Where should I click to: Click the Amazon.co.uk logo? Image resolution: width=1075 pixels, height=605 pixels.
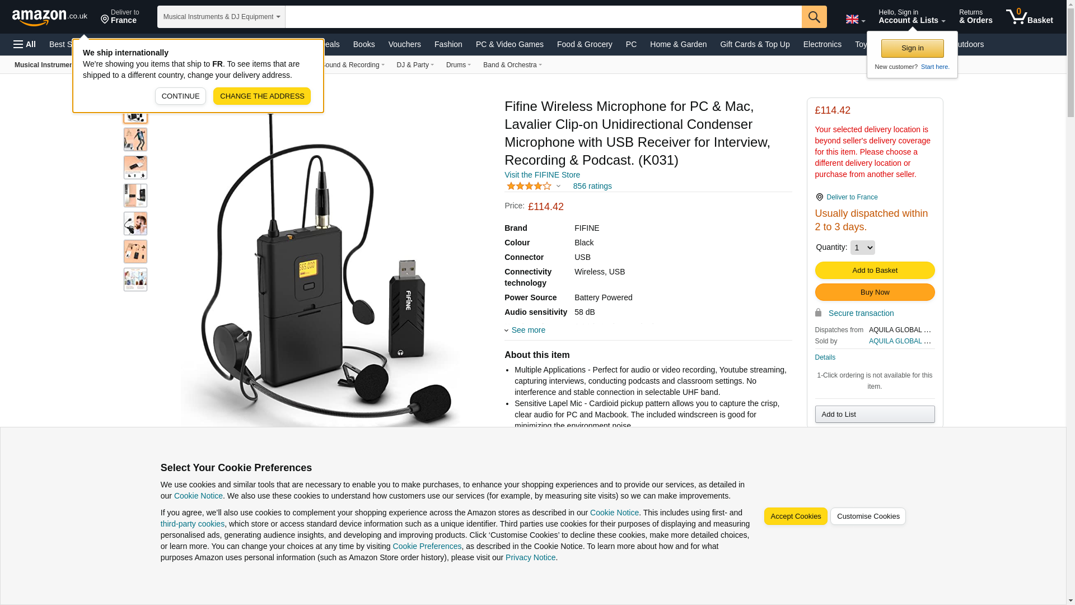tap(50, 17)
